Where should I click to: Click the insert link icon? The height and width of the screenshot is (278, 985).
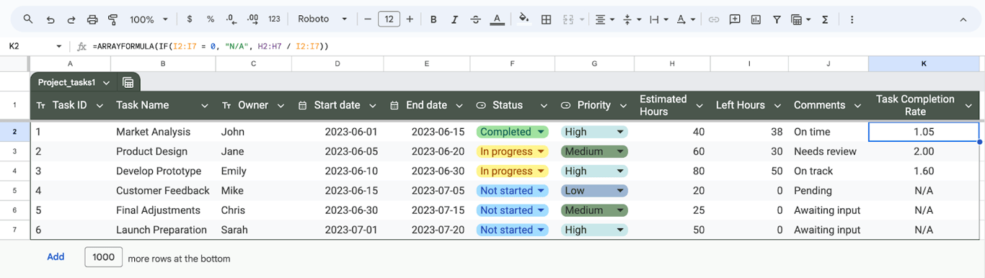(714, 19)
